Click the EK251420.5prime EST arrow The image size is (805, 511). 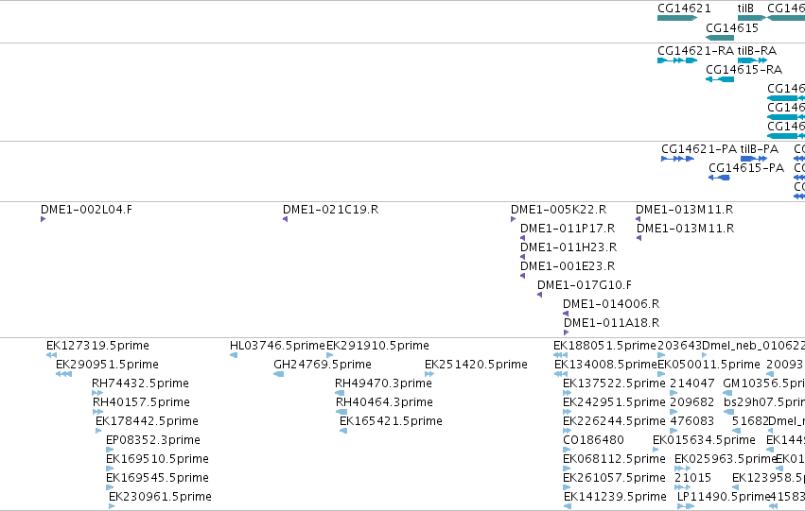click(429, 374)
